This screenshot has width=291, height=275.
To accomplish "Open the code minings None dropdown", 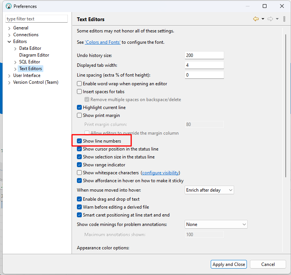I will point(216,224).
